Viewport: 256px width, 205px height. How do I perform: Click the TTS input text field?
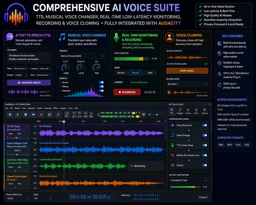[x=29, y=57]
